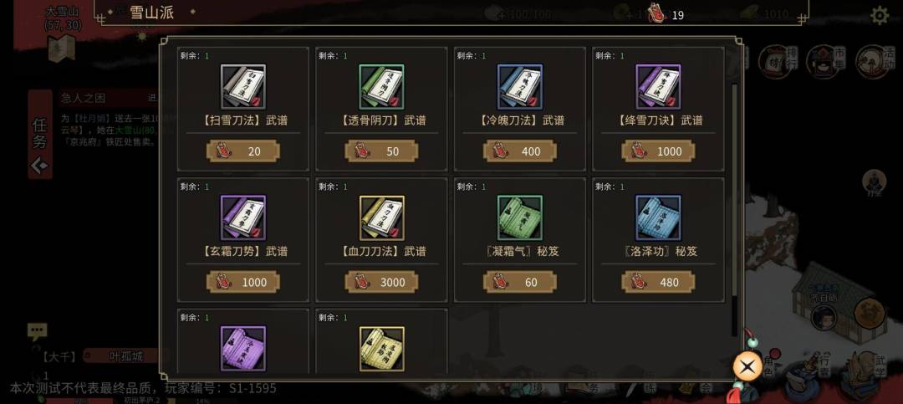Select the blue 洛泽功 scroll icon

pos(658,217)
